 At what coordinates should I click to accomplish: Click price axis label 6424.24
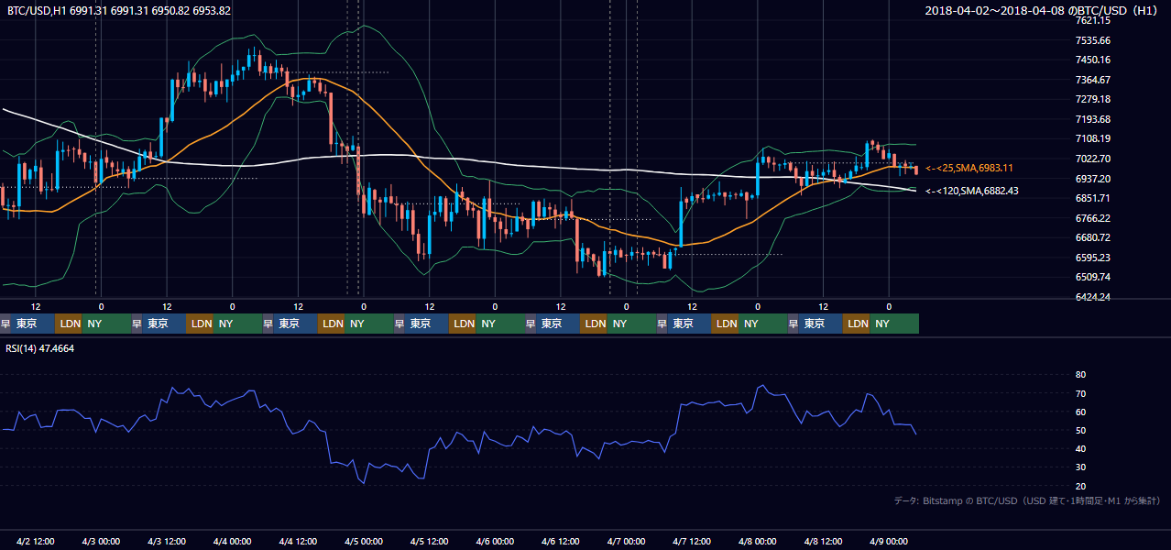coord(1093,297)
